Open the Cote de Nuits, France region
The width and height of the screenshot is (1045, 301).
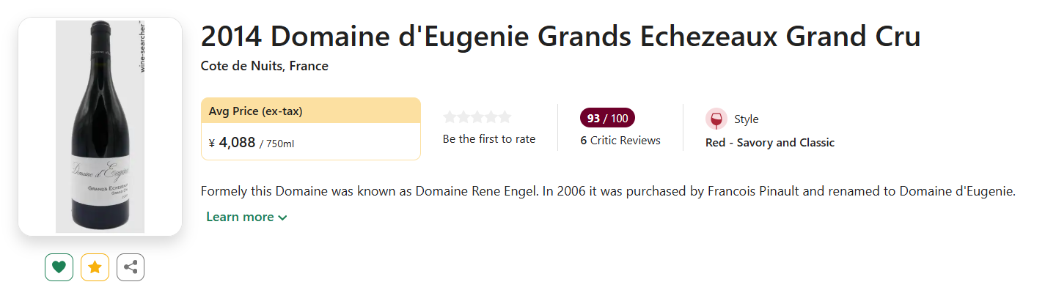[x=264, y=66]
